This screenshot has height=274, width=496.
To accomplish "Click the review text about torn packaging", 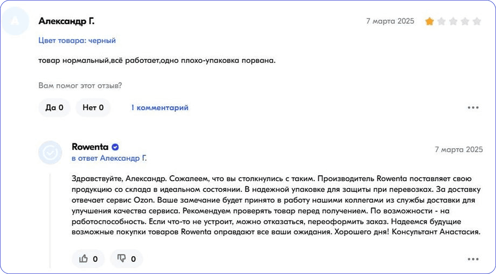I will [157, 61].
